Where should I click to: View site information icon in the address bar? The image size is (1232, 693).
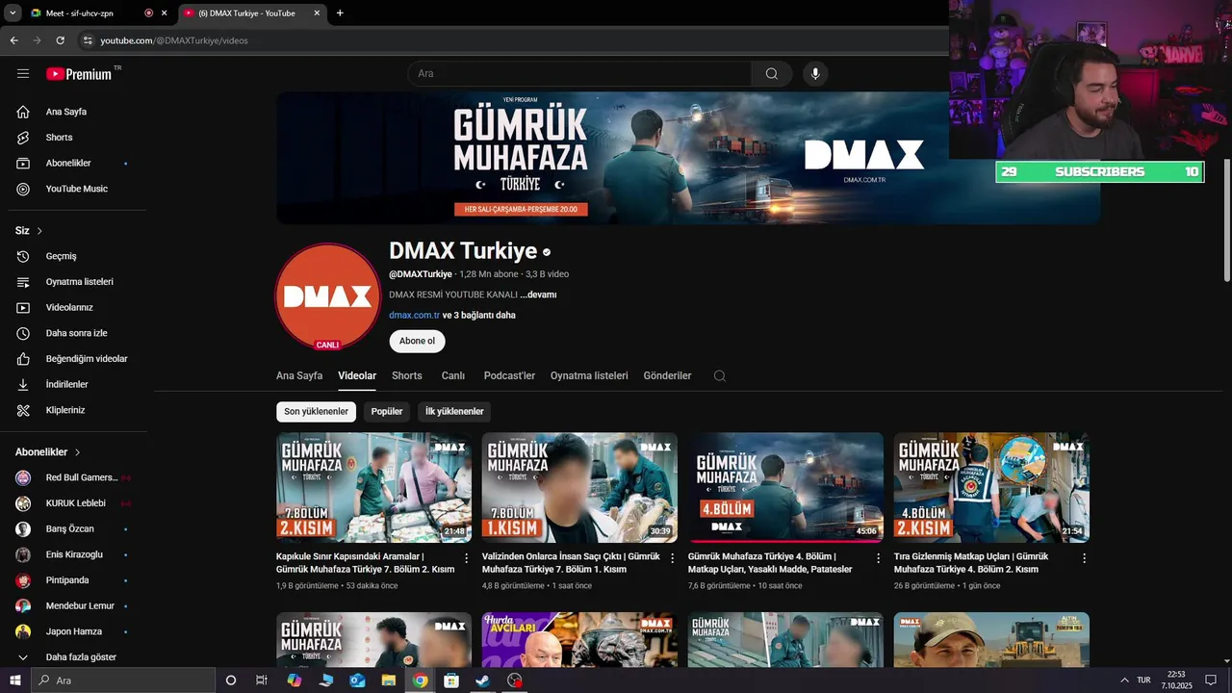tap(88, 40)
